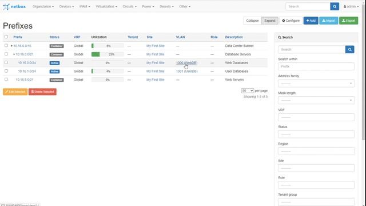Sort table by Role column
The image size is (366, 206).
click(214, 37)
